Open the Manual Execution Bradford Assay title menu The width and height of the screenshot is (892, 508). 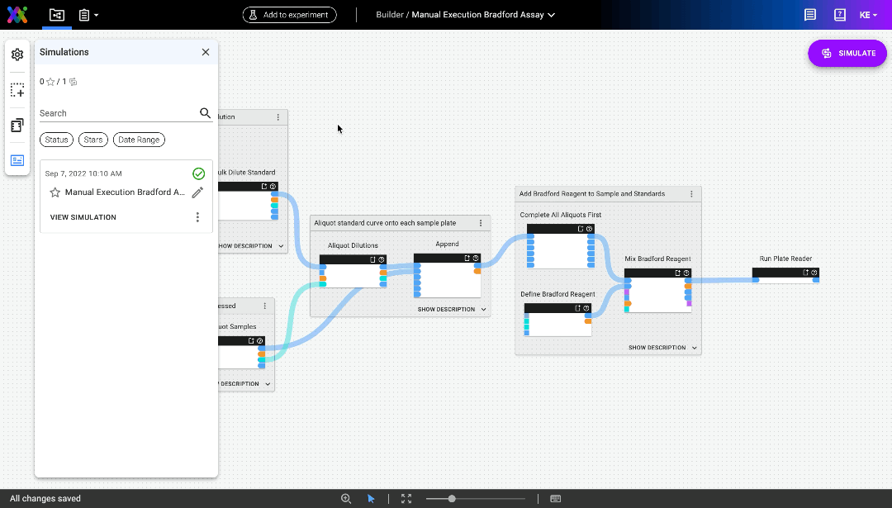tap(552, 14)
